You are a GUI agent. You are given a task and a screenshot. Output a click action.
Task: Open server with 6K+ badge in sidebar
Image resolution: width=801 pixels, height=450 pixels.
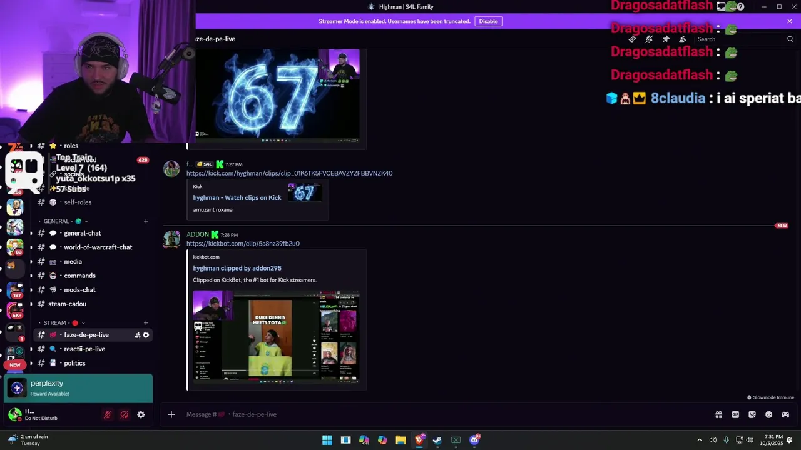tap(15, 310)
